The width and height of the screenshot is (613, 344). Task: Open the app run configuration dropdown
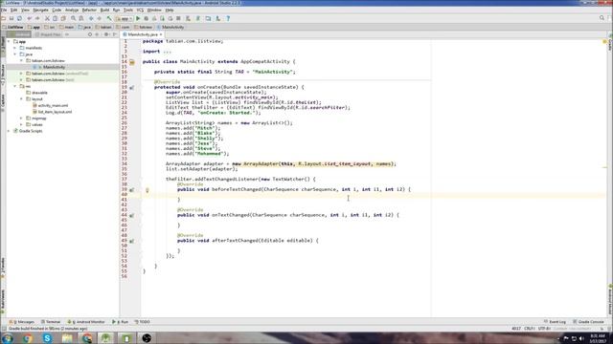(125, 18)
